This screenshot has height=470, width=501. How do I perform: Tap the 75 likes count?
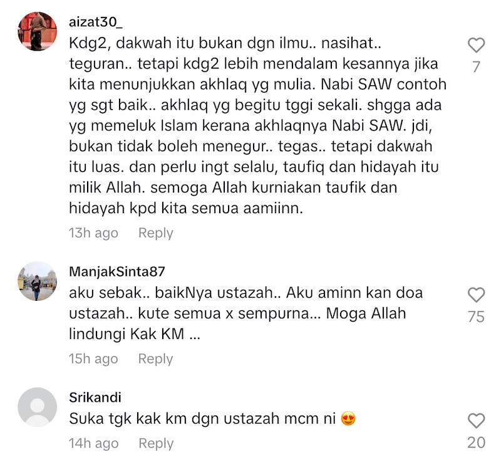(x=477, y=316)
